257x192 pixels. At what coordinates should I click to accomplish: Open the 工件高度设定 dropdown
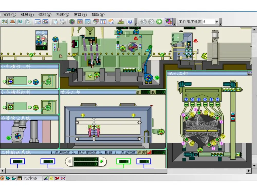coord(216,22)
